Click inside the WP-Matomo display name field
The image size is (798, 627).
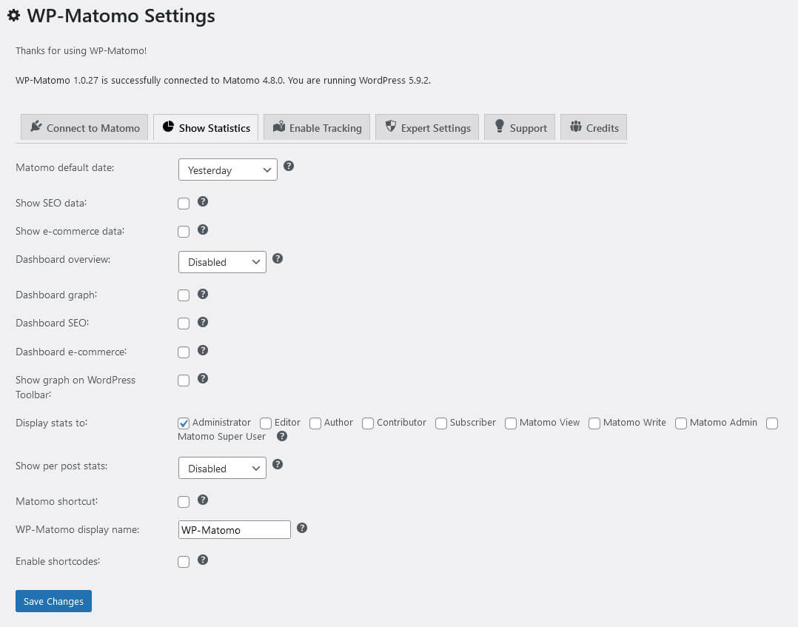click(x=234, y=529)
